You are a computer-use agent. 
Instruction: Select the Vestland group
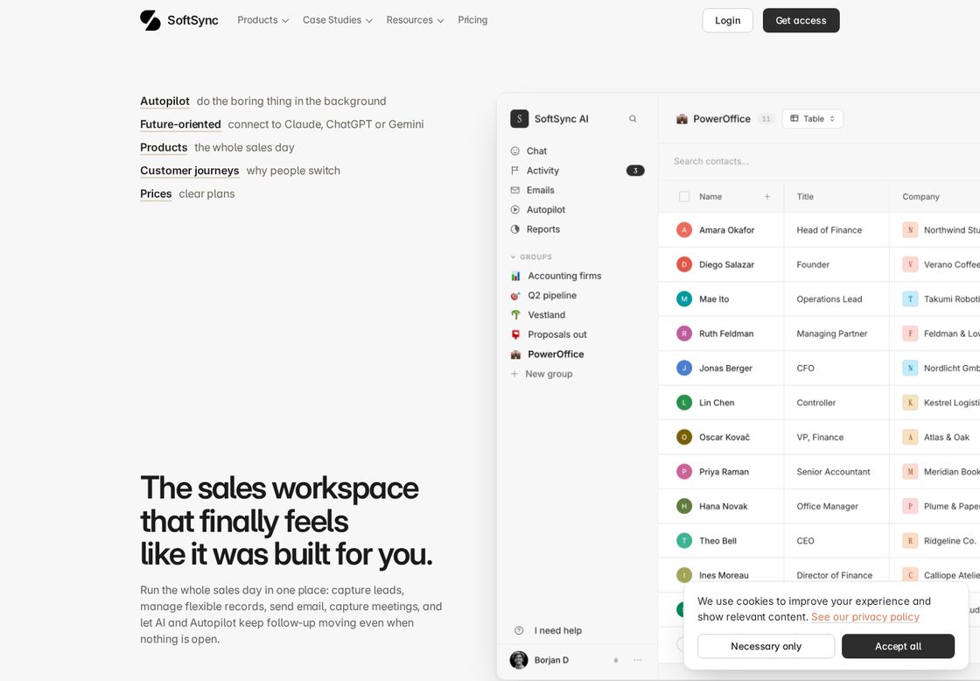[x=546, y=314]
